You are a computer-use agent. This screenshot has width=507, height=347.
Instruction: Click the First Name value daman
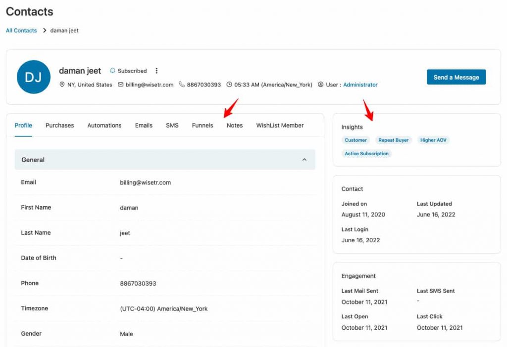coord(129,208)
